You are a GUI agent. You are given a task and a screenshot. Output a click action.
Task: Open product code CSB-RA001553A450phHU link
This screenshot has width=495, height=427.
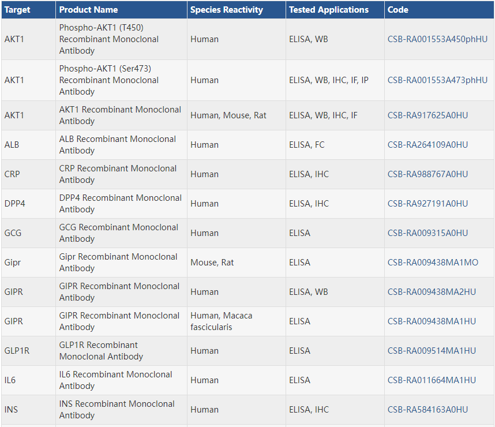coord(437,39)
